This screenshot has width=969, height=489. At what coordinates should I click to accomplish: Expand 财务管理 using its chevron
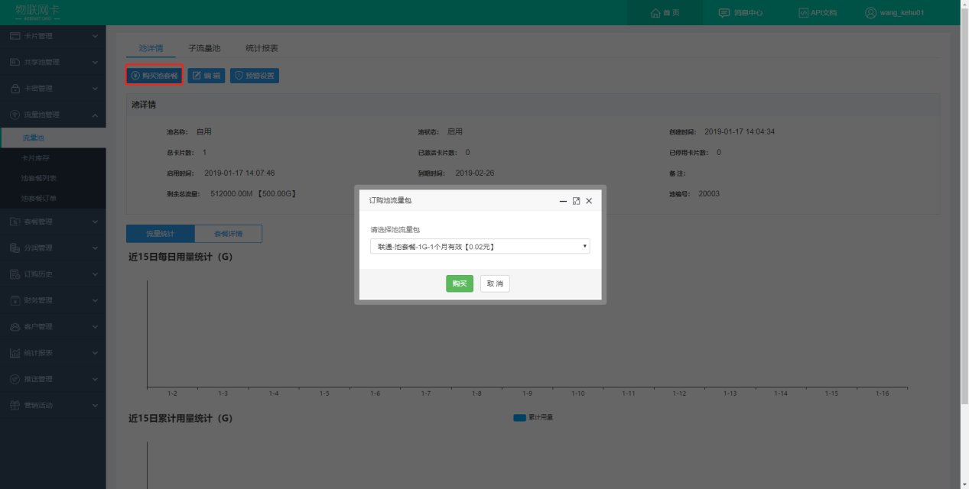95,300
